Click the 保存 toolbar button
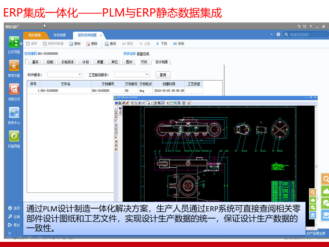Viewport: 329px width, 247px height. coord(32,44)
